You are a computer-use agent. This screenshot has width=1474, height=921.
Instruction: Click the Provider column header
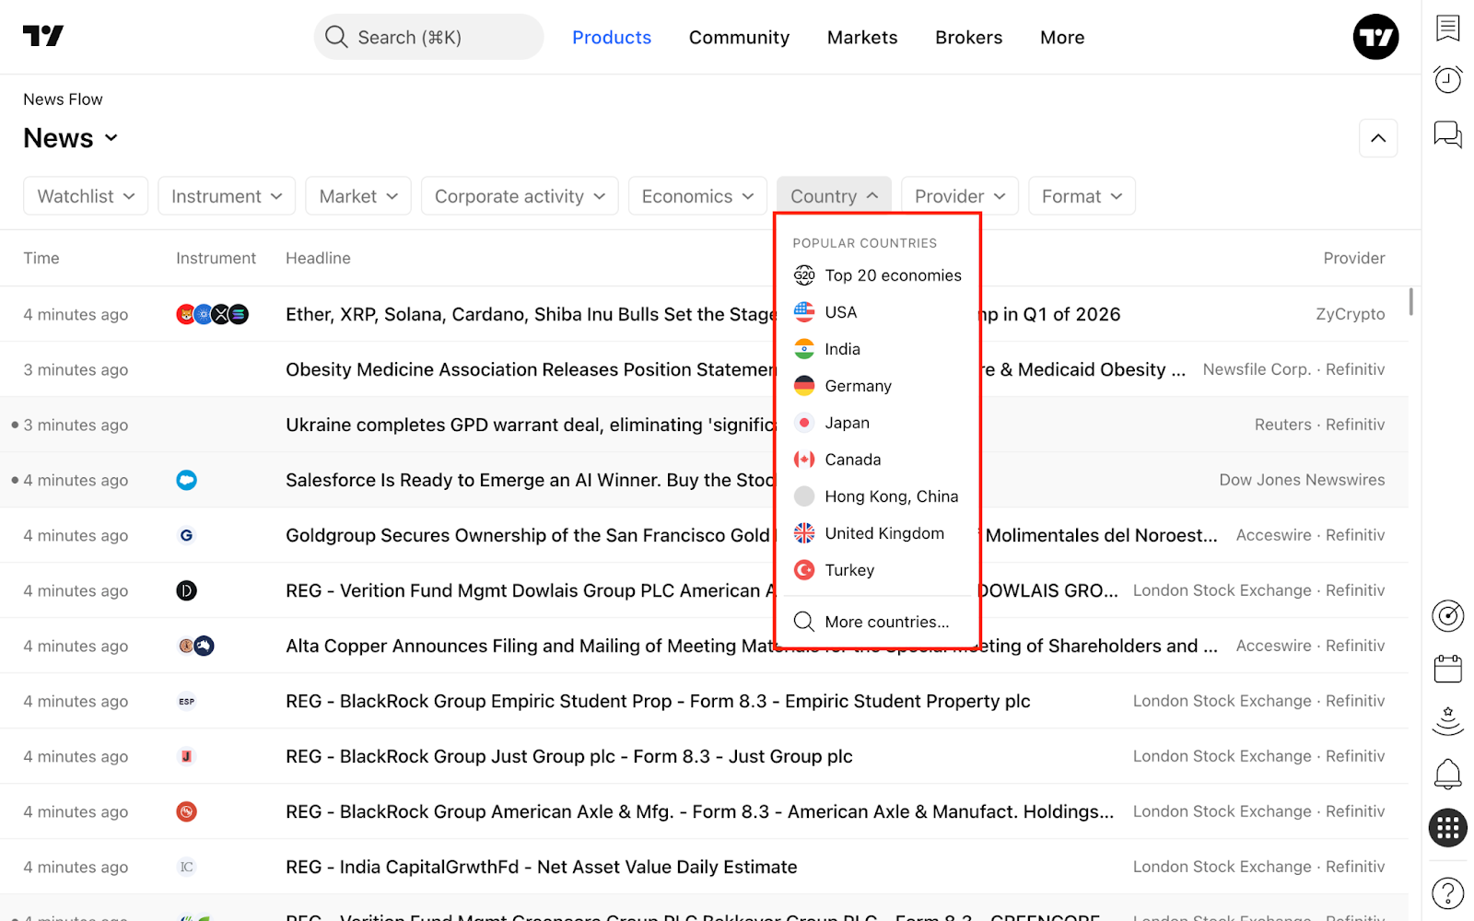click(x=1354, y=258)
